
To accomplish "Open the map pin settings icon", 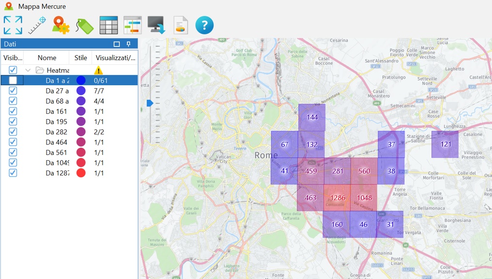I will [61, 25].
